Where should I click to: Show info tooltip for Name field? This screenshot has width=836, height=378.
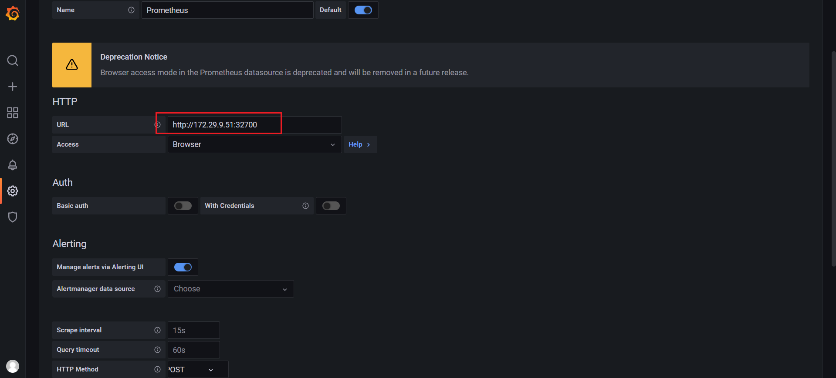click(x=131, y=10)
